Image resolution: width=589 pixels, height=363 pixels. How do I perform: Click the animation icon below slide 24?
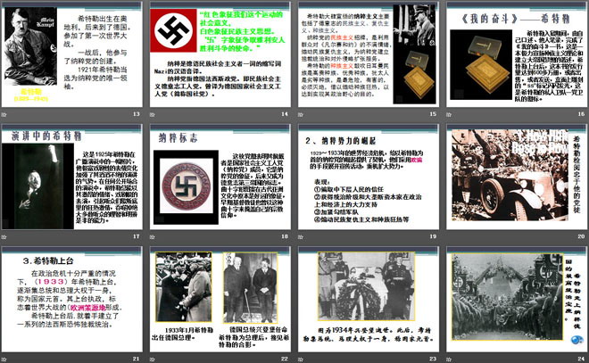450,358
